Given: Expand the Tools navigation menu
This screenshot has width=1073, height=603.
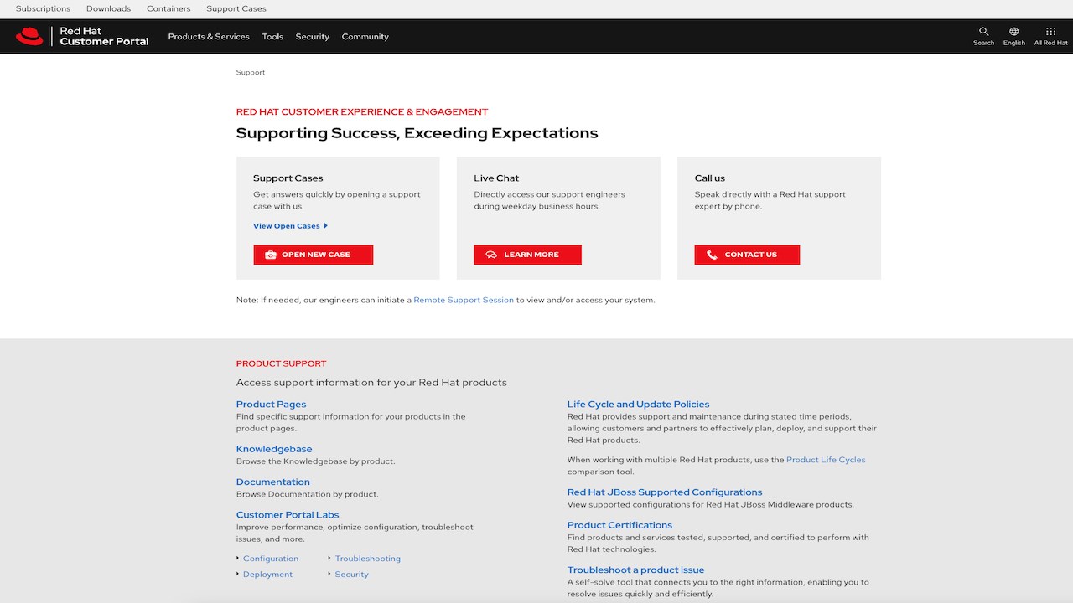Looking at the screenshot, I should coord(272,37).
